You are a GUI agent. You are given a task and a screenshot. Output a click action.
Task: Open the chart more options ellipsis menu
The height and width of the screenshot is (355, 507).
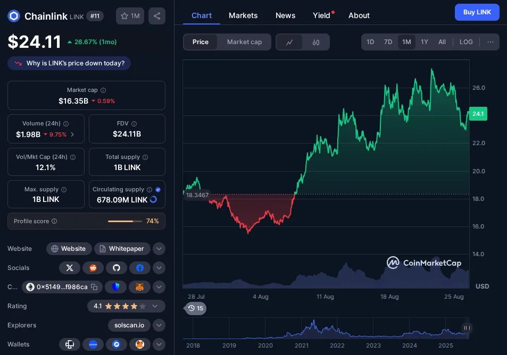point(490,42)
